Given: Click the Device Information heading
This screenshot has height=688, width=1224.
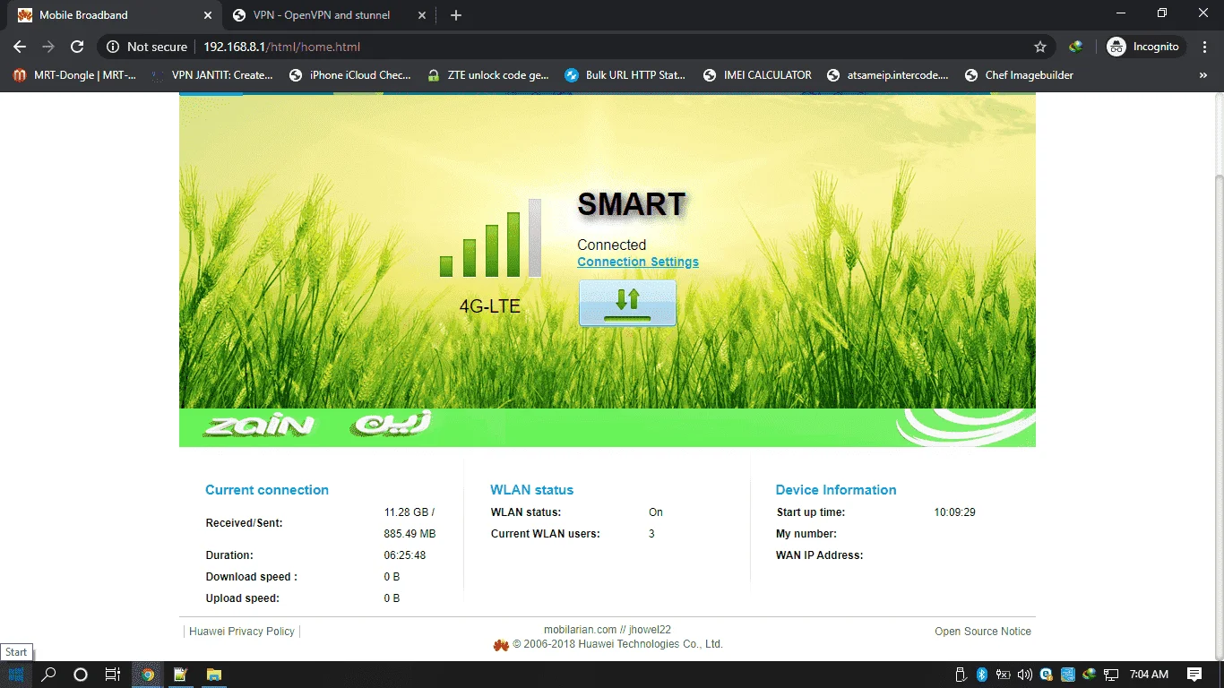Looking at the screenshot, I should click(x=836, y=490).
